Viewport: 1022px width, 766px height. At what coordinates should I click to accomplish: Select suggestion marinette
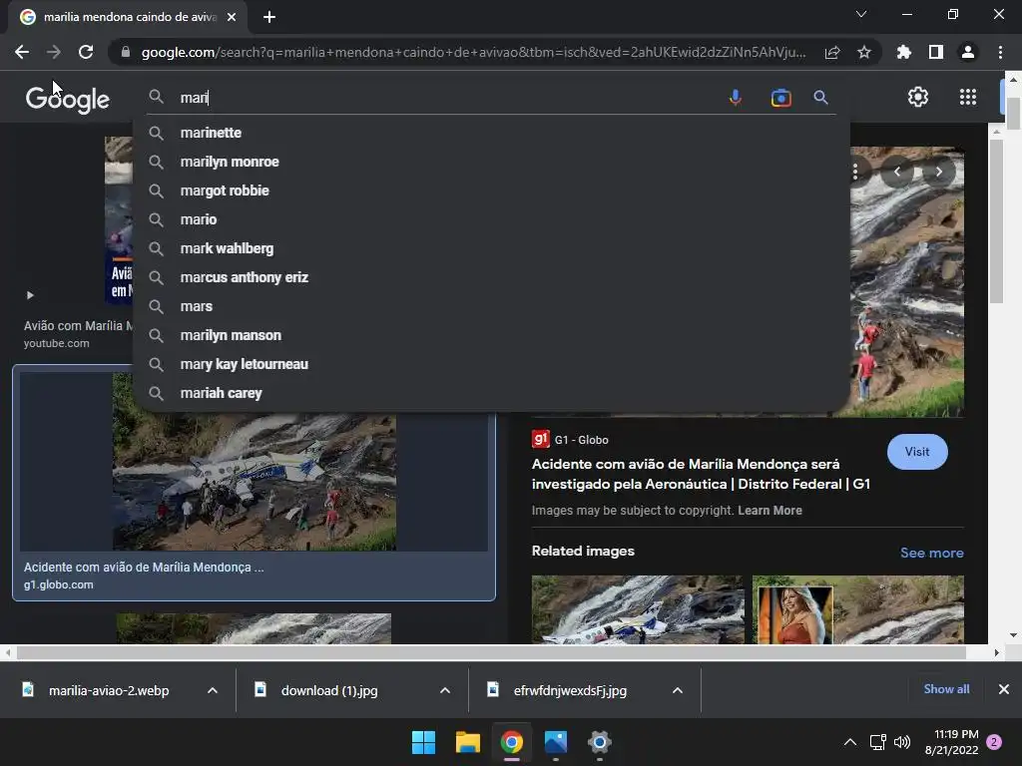(491, 133)
